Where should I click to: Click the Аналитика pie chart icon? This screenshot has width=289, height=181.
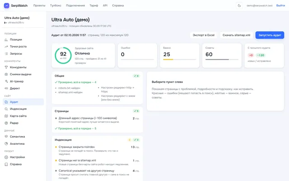point(6,143)
